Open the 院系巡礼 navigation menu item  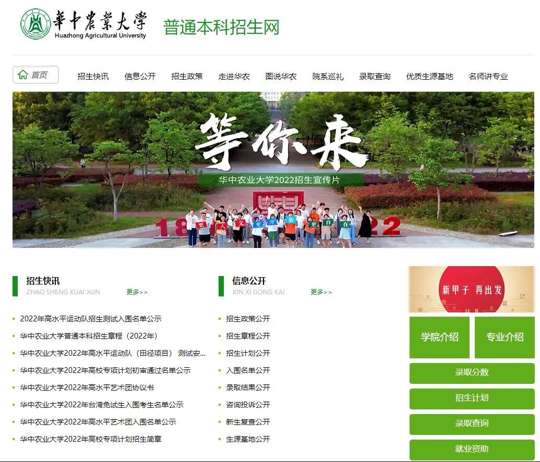328,77
